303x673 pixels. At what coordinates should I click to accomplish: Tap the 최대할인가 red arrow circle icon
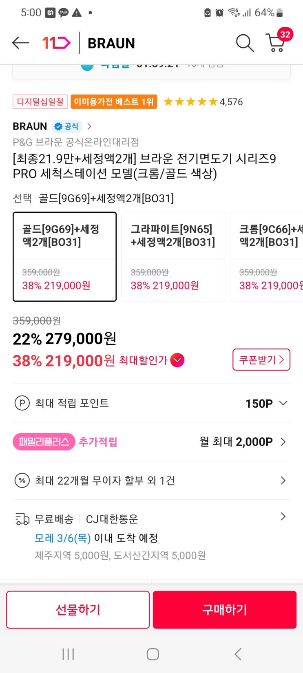coord(177,360)
